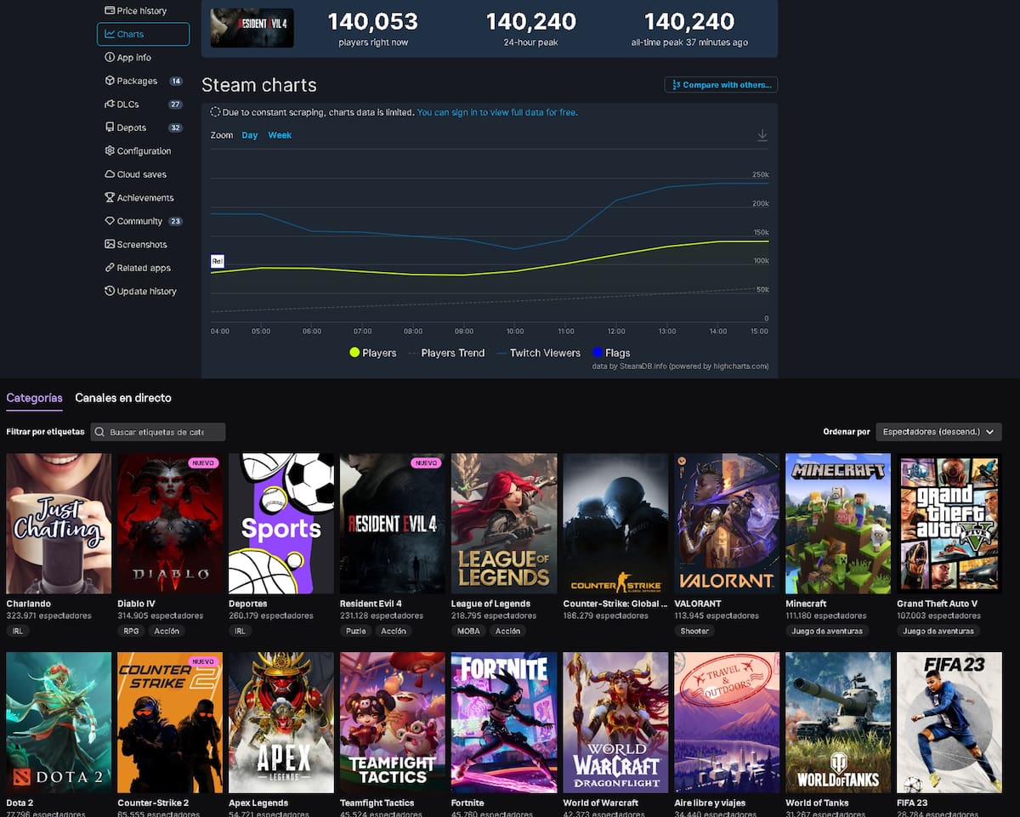
Task: Click the Resident Evil 4 header thumbnail
Action: point(252,26)
